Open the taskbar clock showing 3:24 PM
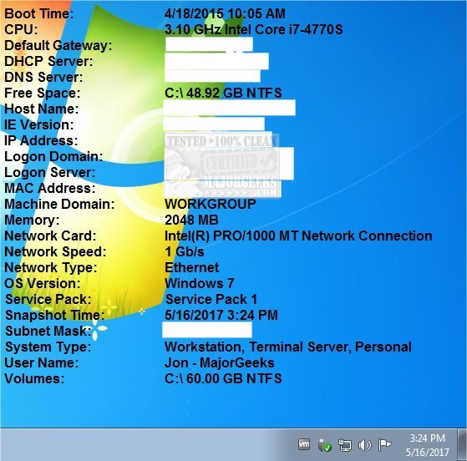The image size is (467, 461). 428,445
